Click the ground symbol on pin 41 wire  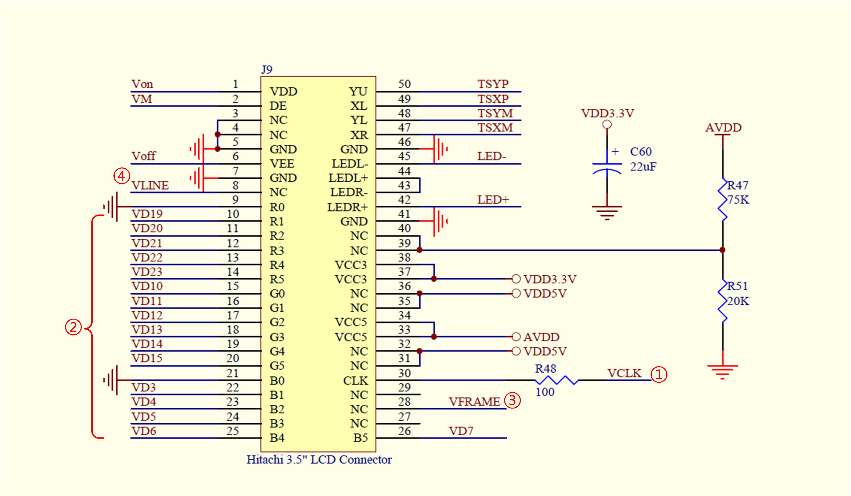[440, 221]
